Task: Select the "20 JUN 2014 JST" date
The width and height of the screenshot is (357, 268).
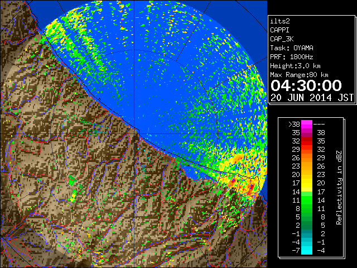Action: (x=312, y=98)
